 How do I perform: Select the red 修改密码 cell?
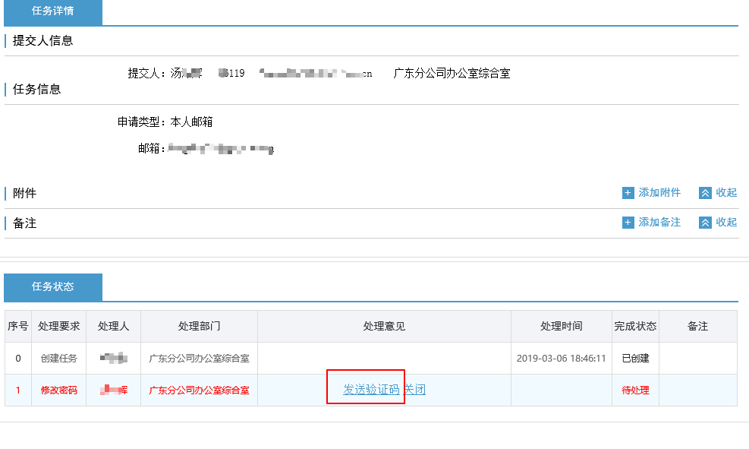click(58, 391)
